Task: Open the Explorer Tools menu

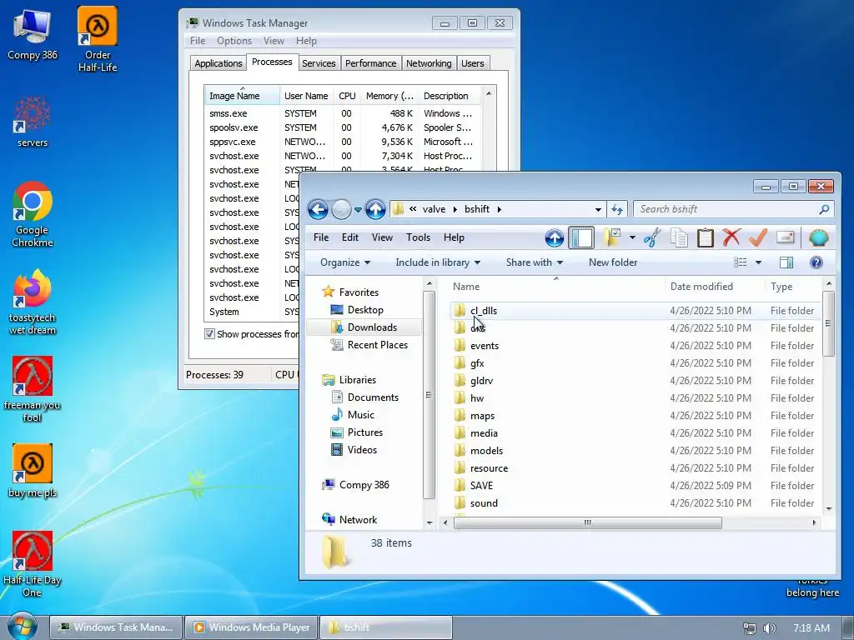Action: [x=418, y=237]
